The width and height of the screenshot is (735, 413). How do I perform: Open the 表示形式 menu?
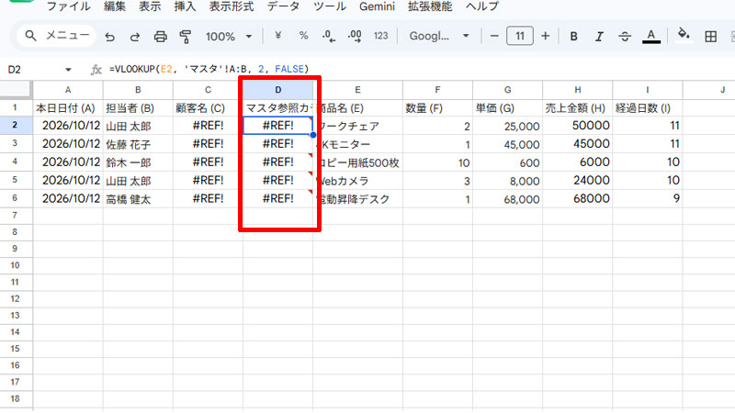pyautogui.click(x=232, y=6)
